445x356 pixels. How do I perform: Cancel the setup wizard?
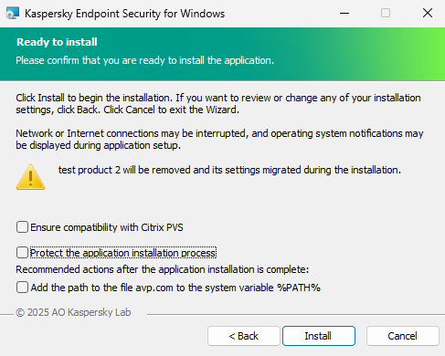pos(403,336)
